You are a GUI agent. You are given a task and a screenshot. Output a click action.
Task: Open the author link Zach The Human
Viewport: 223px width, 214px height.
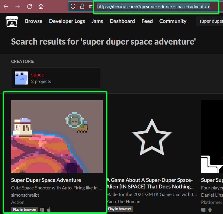tap(123, 202)
